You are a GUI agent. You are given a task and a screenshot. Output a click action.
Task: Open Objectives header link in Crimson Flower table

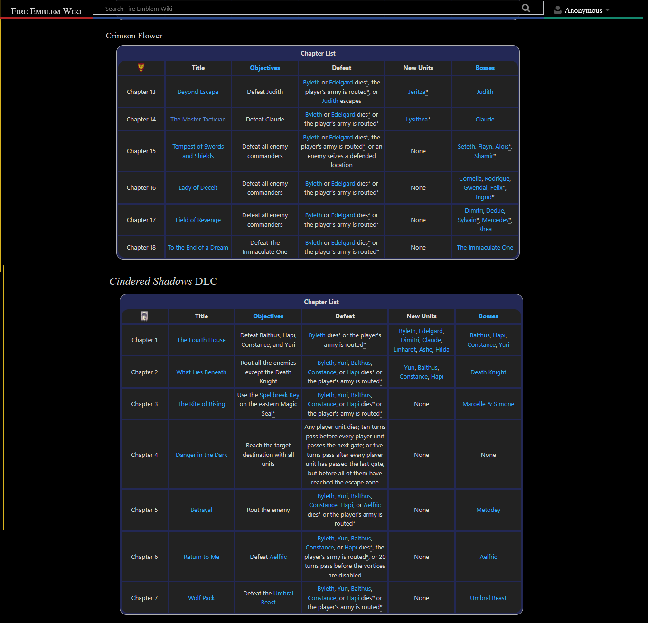(x=265, y=68)
